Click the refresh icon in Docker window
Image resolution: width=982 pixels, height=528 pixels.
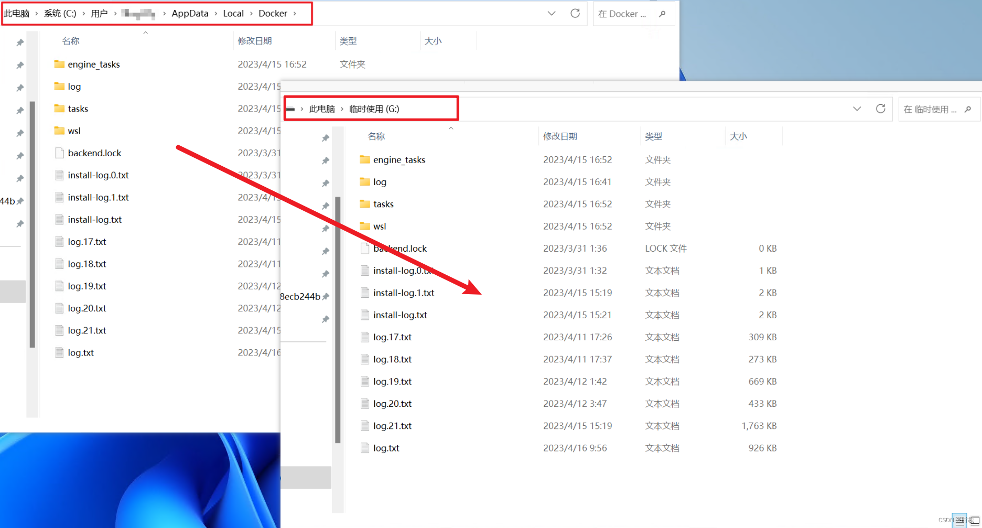575,14
